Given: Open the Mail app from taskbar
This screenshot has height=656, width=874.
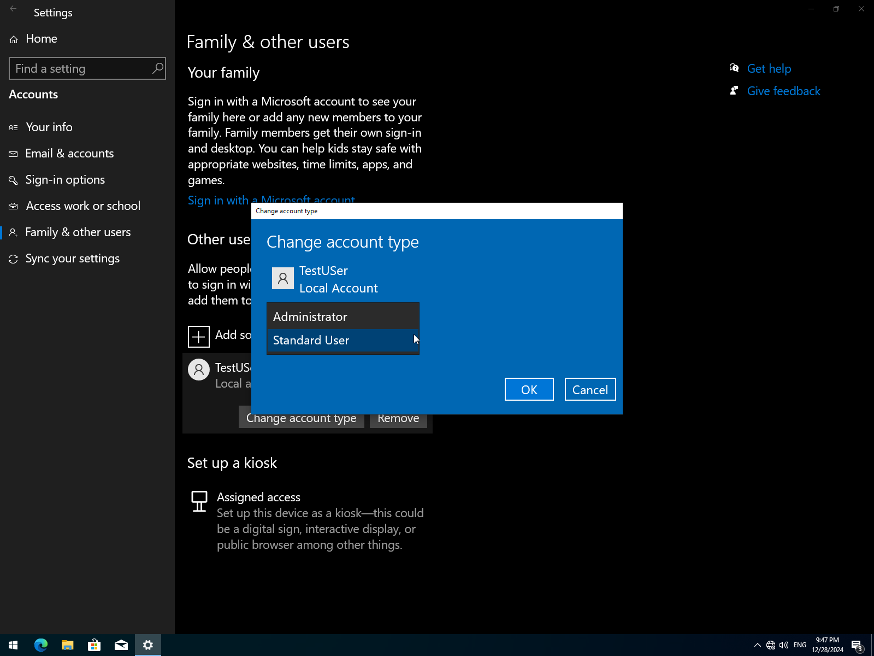Looking at the screenshot, I should (x=121, y=645).
